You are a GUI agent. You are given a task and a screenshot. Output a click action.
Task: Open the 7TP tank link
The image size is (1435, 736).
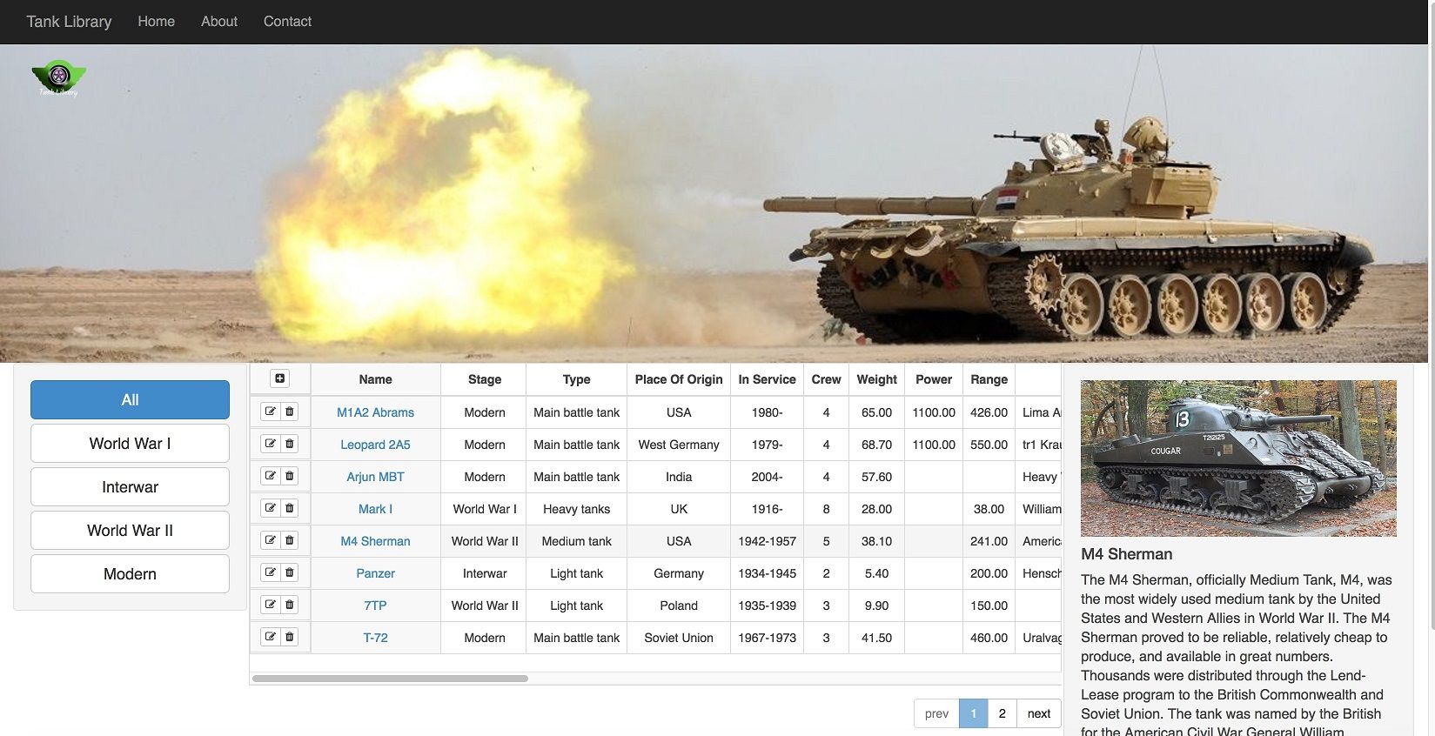pyautogui.click(x=375, y=606)
